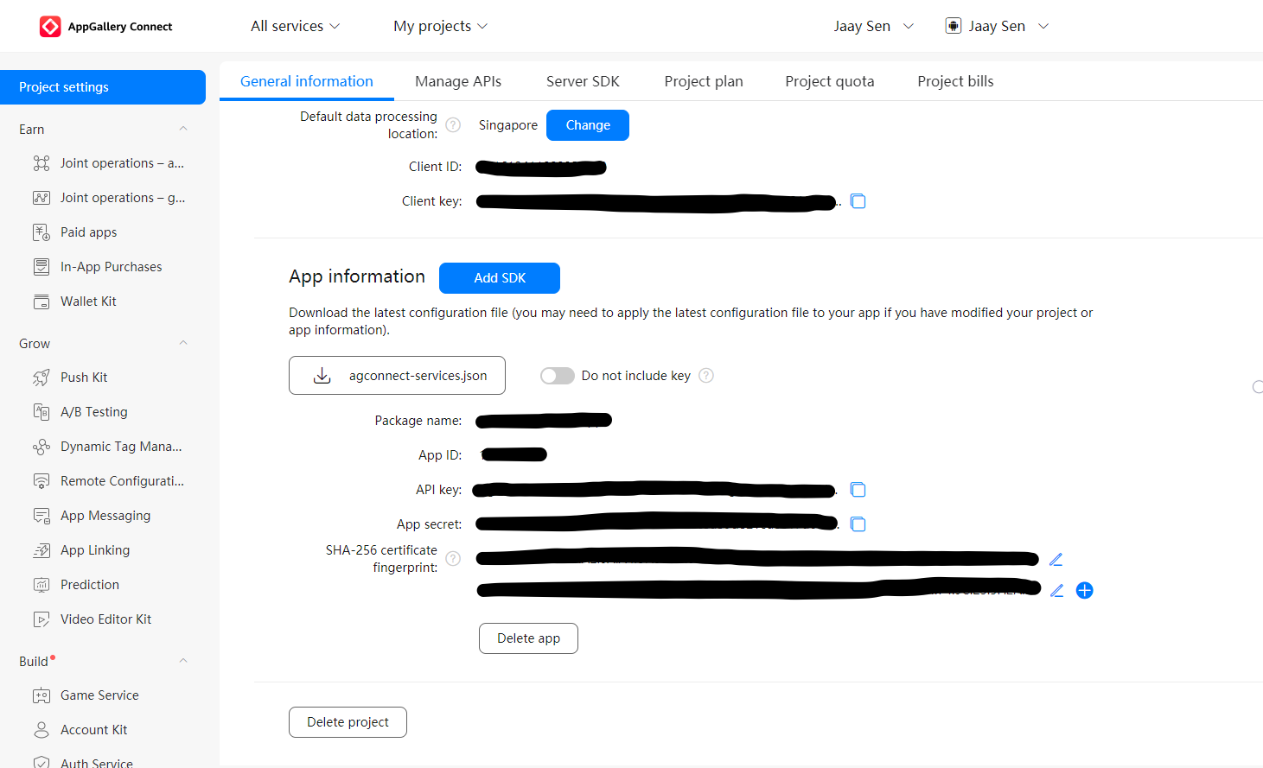Copy the API key
1263x768 pixels.
(858, 489)
